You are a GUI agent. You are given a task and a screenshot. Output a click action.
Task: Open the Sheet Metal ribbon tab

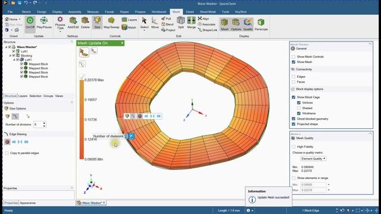click(208, 12)
